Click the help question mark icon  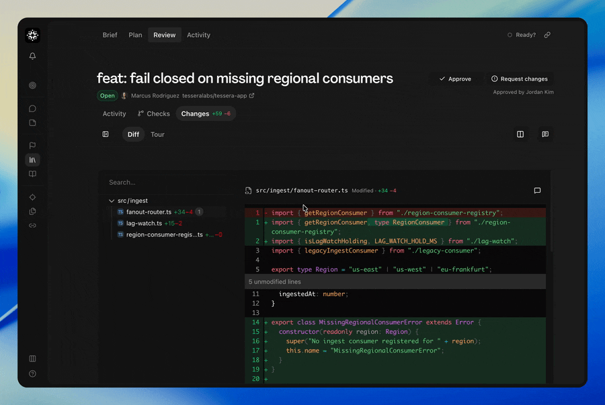tap(32, 374)
